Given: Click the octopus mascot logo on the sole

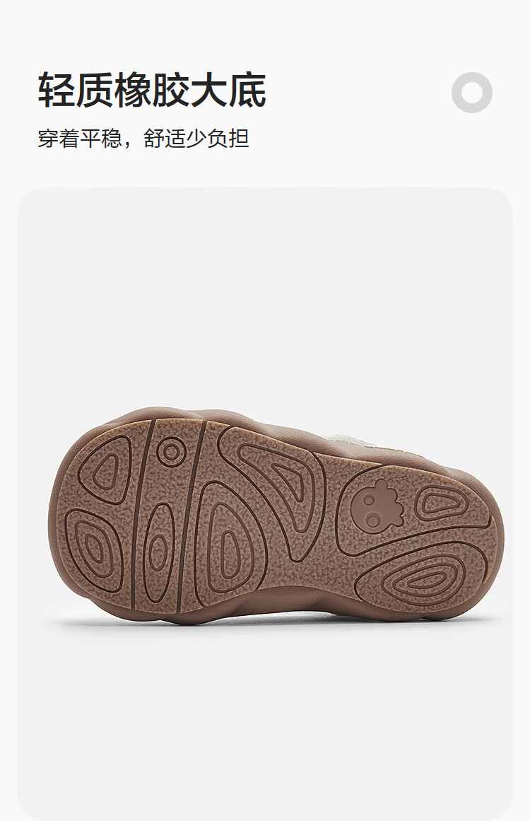Looking at the screenshot, I should (376, 506).
